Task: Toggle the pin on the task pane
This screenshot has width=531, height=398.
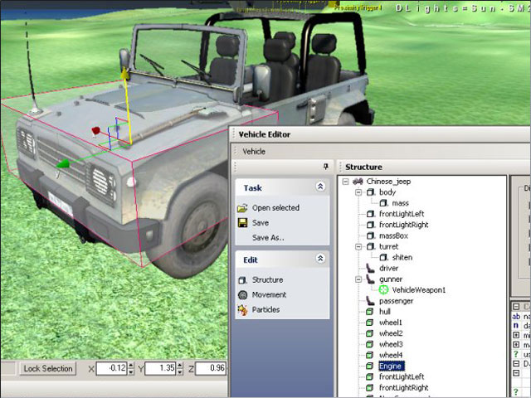Action: 325,167
